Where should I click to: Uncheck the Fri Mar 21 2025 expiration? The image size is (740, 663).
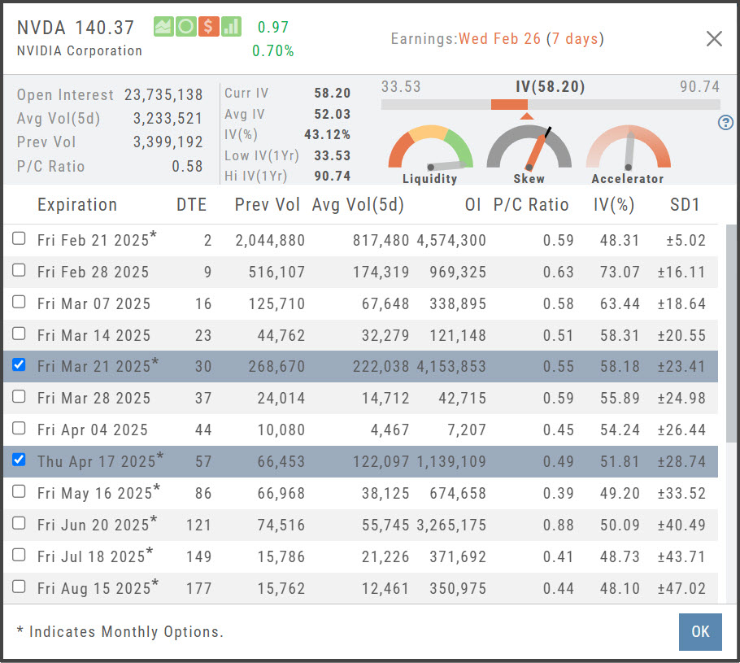[x=19, y=364]
